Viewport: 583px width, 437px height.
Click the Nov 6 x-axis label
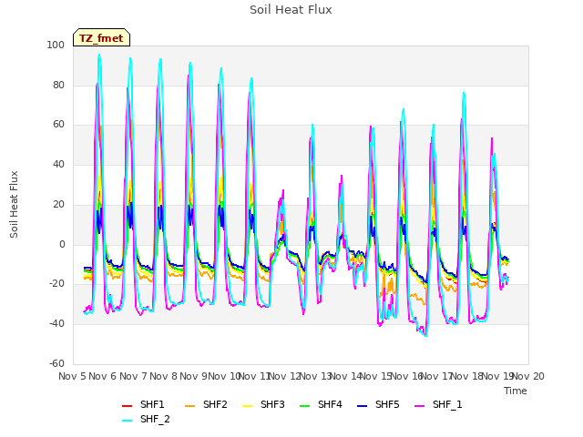click(103, 376)
